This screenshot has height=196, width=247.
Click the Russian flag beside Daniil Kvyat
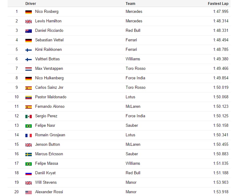pos(28,173)
